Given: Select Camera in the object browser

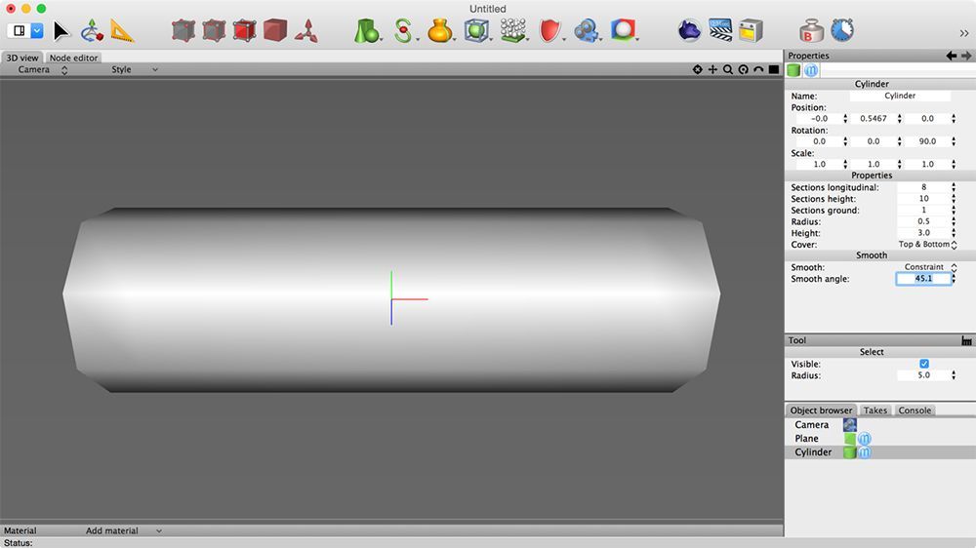Looking at the screenshot, I should coord(812,425).
